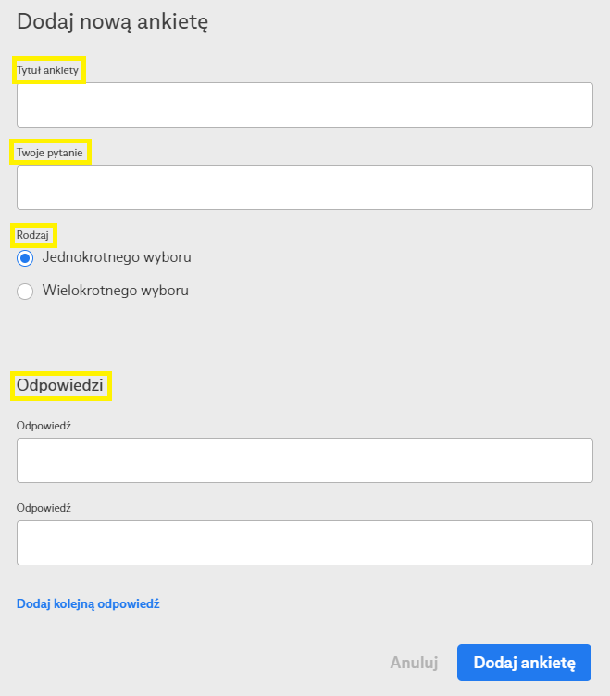The width and height of the screenshot is (610, 696).
Task: Click the 'Jednokrotnego wyboru' label text
Action: click(x=117, y=257)
